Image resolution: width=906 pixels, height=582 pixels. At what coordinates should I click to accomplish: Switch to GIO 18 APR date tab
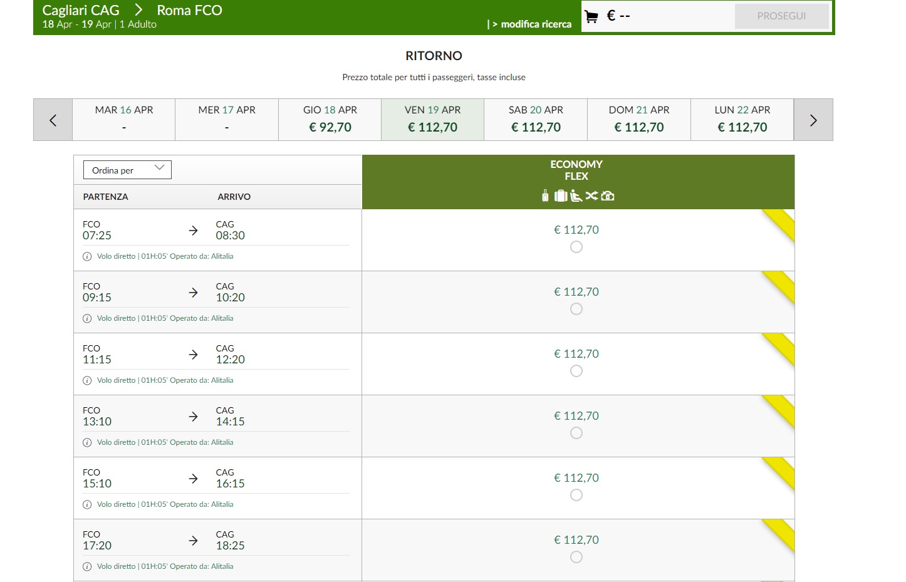tap(330, 120)
